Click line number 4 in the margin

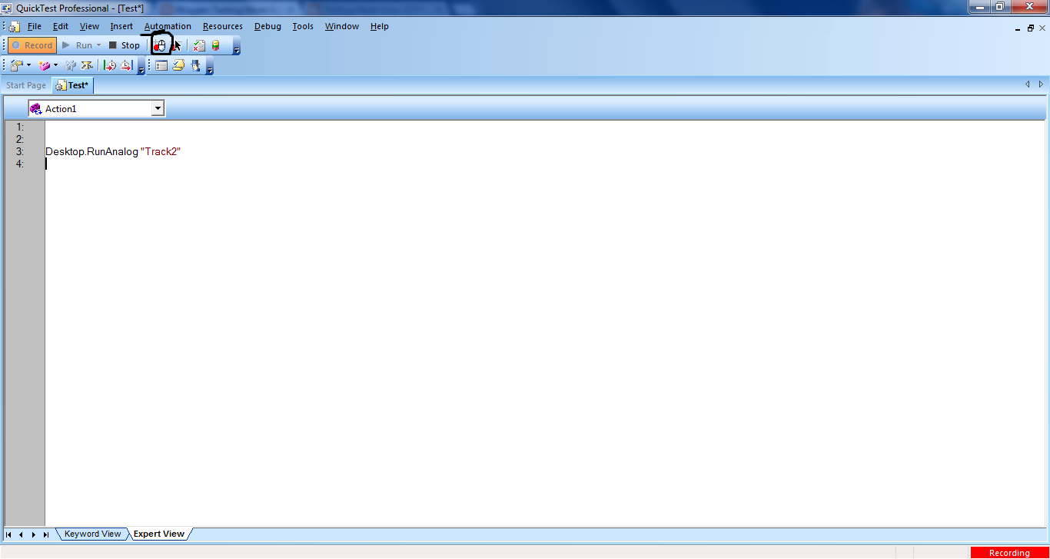click(20, 164)
